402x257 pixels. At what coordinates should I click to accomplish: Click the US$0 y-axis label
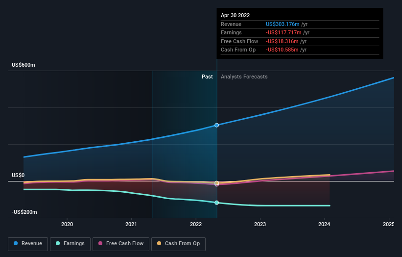(18, 175)
